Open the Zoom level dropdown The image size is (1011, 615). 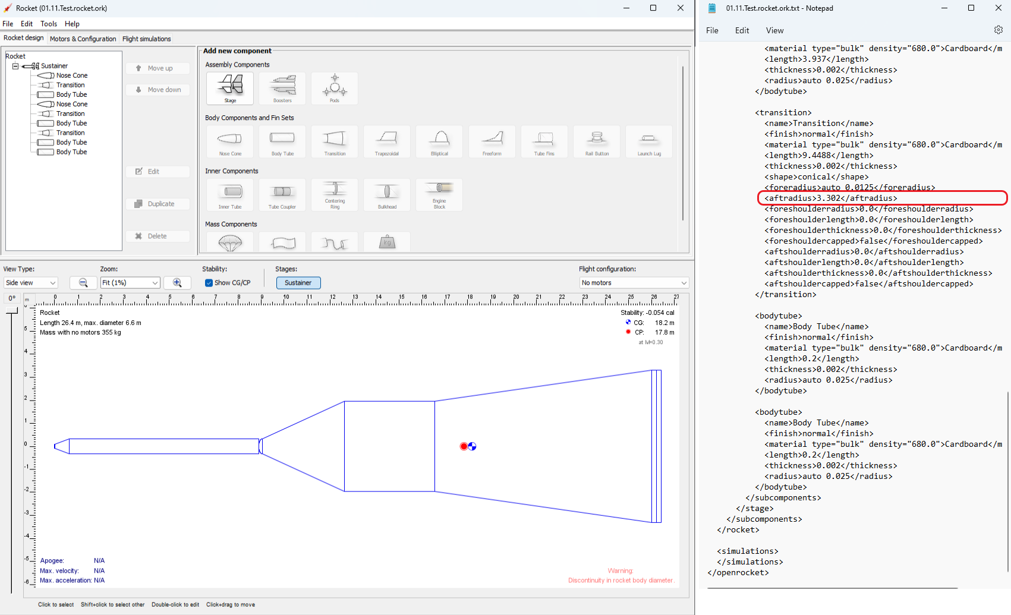coord(130,283)
